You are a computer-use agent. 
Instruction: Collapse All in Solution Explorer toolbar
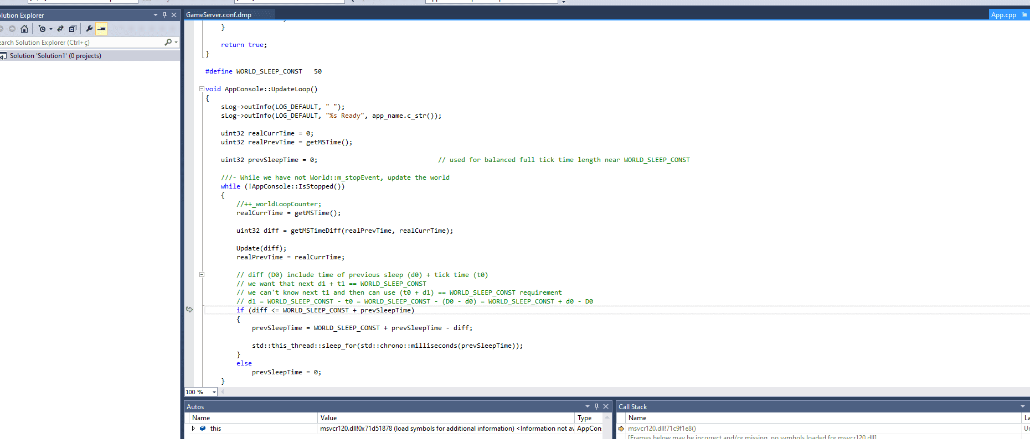73,29
